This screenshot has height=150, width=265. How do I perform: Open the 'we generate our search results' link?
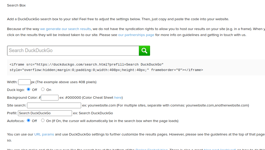tap(65, 29)
